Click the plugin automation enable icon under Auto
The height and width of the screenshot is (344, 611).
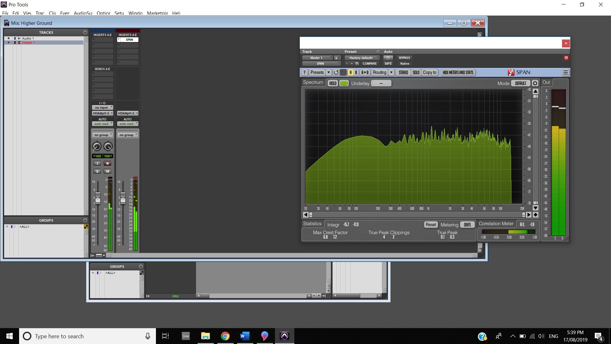pyautogui.click(x=388, y=58)
